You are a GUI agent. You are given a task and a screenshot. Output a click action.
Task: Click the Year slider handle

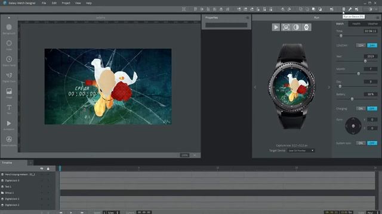(x=365, y=61)
